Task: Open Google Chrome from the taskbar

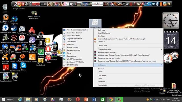Action: [x=111, y=99]
